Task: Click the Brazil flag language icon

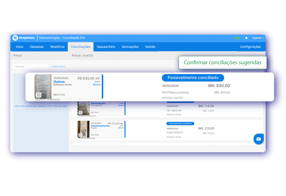Action: pos(237,38)
